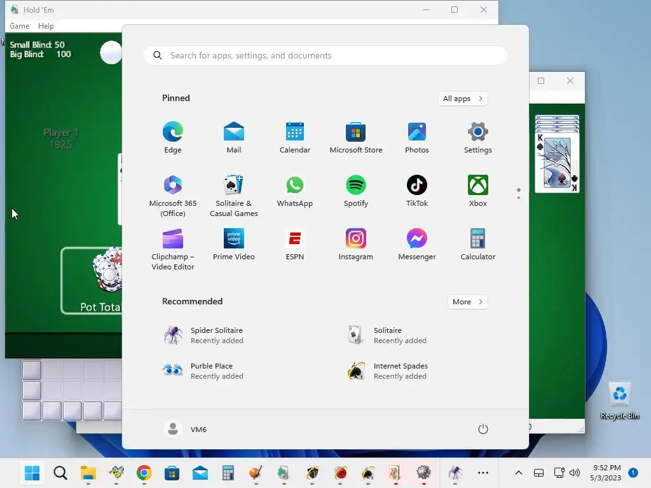Launch Microsoft 365 (Office)
Viewport: 651px width, 488px height.
pos(173,196)
